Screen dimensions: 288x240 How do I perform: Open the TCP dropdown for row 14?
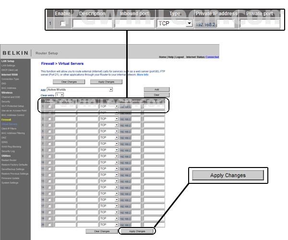[109, 187]
